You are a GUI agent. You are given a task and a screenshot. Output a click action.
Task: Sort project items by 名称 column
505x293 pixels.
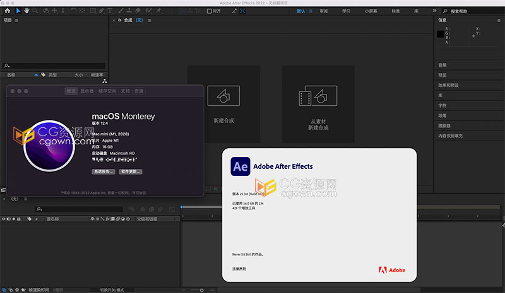tap(11, 74)
